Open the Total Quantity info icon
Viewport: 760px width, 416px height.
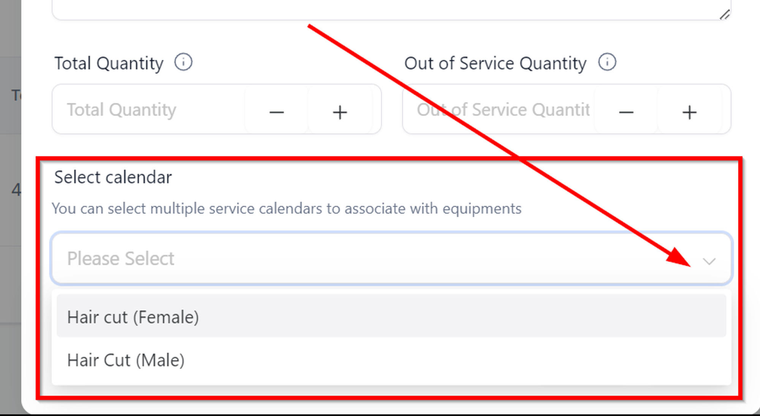183,62
